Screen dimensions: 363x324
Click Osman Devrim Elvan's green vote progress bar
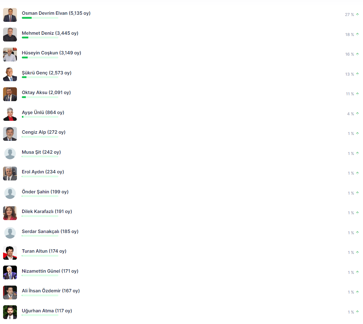40,18
